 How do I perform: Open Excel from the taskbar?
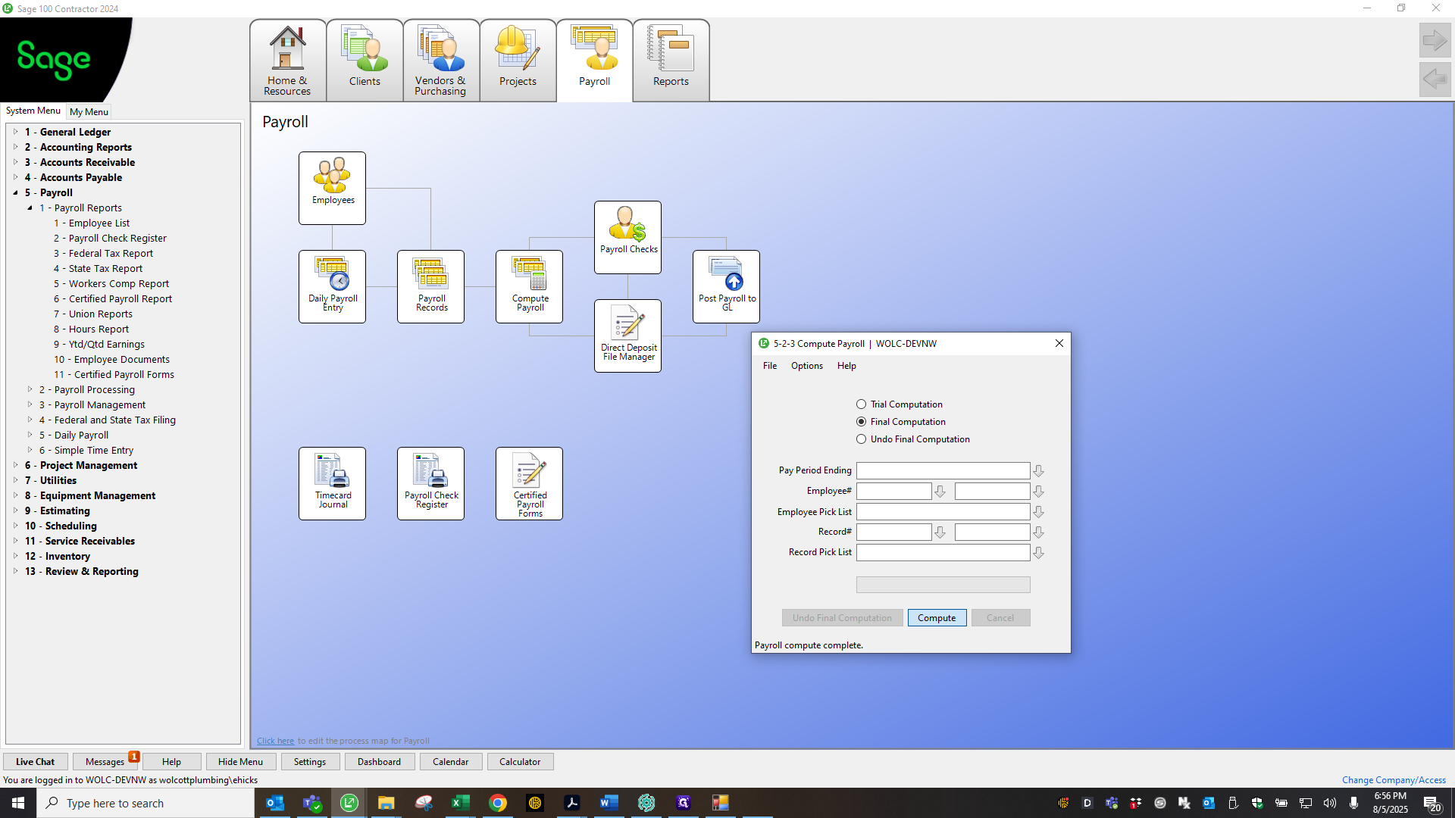461,803
